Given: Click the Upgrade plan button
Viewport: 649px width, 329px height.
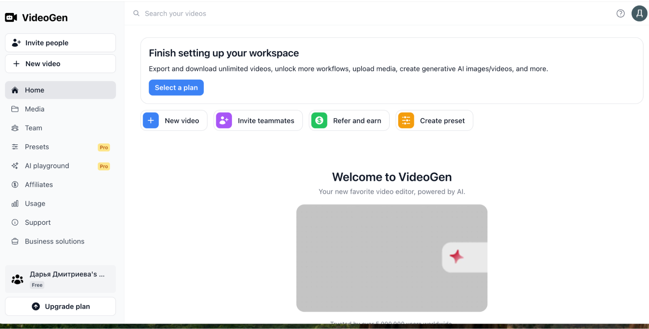Looking at the screenshot, I should [x=60, y=306].
